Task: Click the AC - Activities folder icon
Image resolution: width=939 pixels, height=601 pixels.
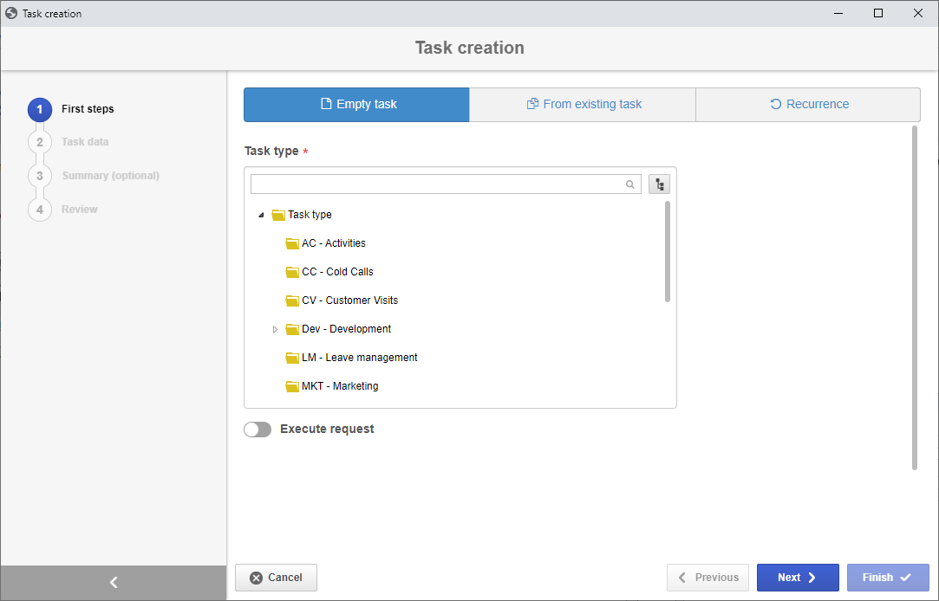Action: point(292,243)
